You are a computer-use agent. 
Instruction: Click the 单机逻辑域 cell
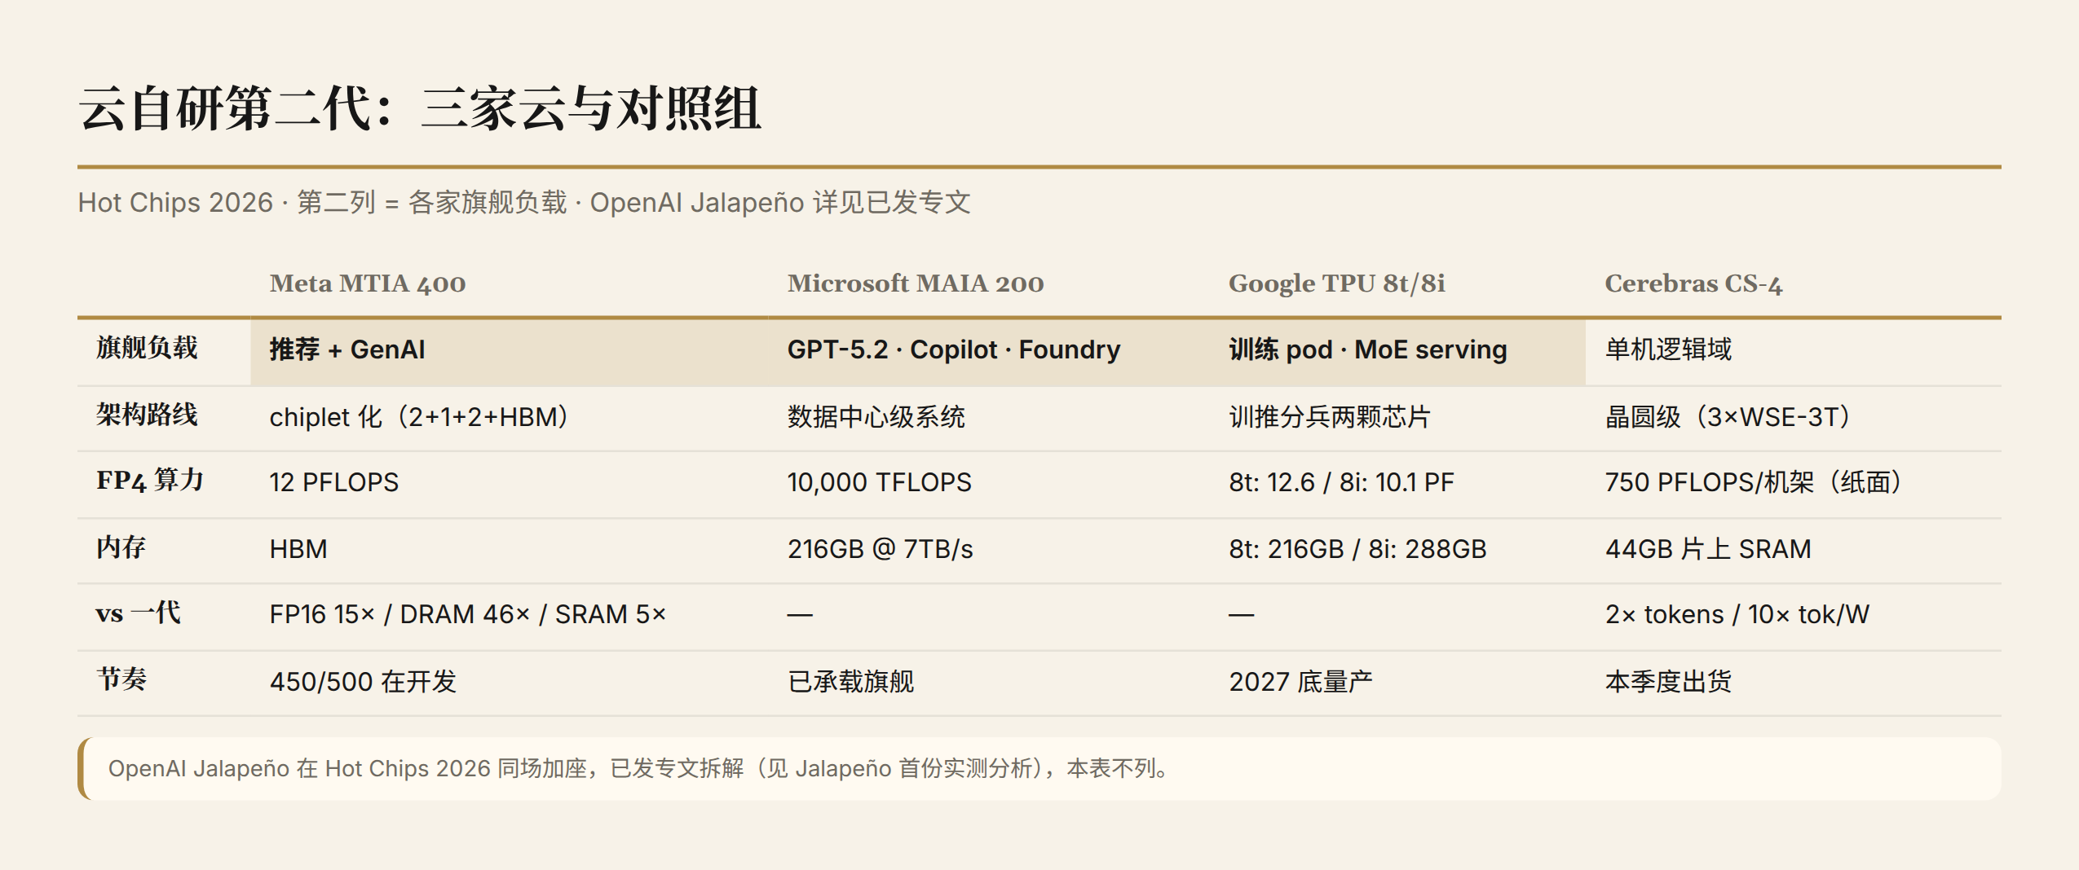click(1794, 351)
